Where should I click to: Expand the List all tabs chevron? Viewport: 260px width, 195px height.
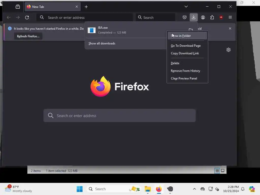(x=186, y=7)
